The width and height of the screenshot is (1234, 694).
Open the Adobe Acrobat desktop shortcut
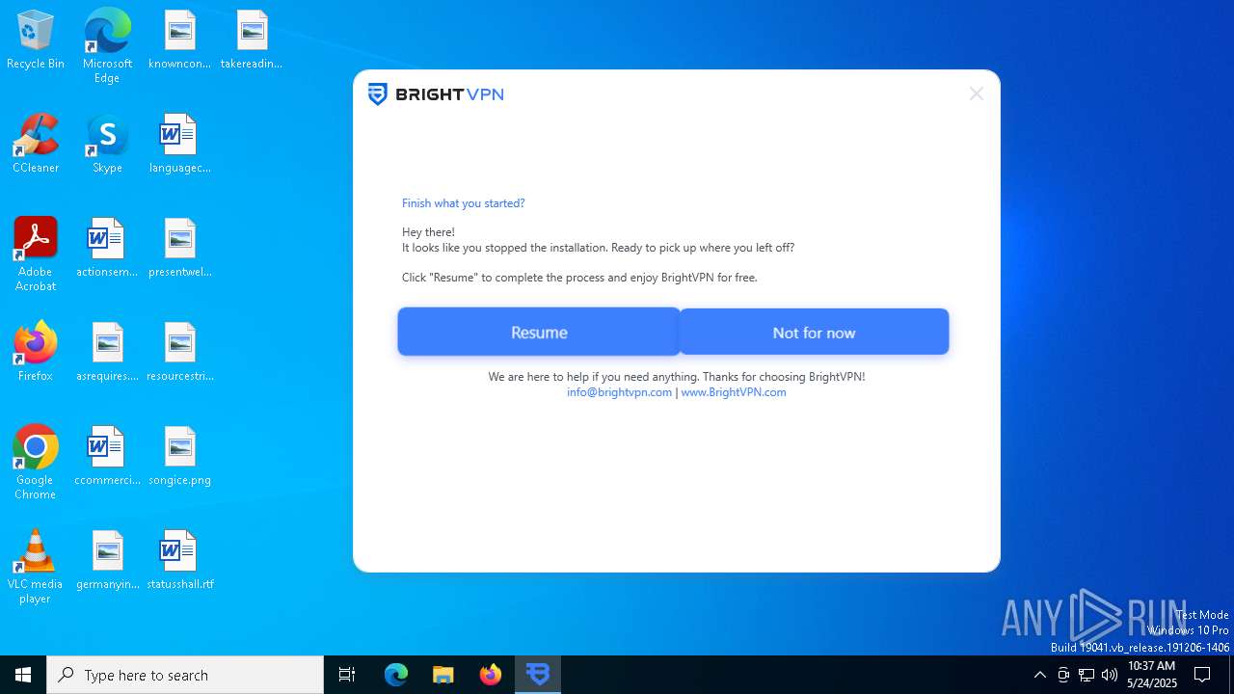[x=36, y=254]
